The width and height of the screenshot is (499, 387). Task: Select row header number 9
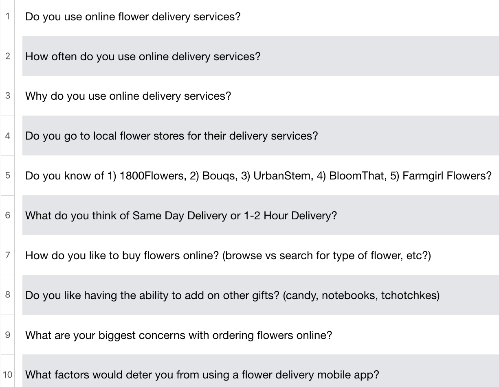point(8,335)
